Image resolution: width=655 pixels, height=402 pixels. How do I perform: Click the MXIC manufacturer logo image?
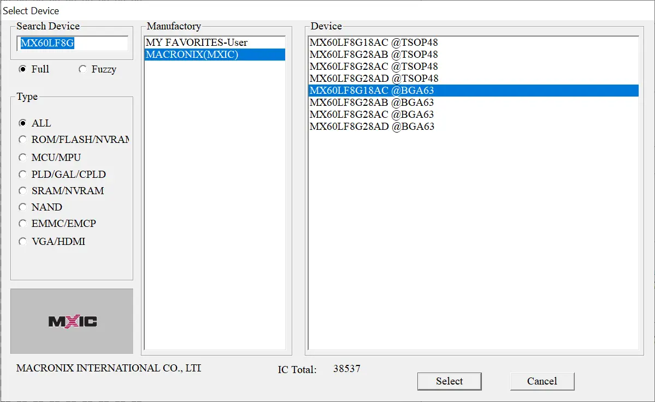coord(72,321)
